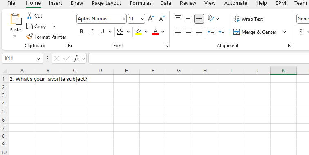This screenshot has width=309, height=155.
Task: Decrease font size with smaller A icon
Action: coord(162,19)
